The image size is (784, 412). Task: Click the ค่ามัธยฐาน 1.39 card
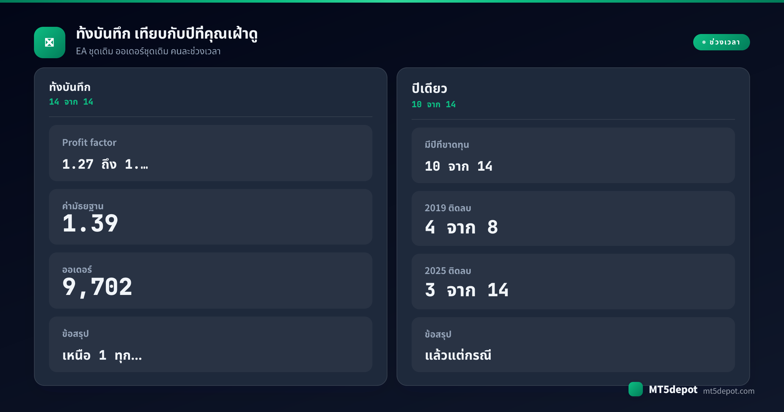point(211,217)
